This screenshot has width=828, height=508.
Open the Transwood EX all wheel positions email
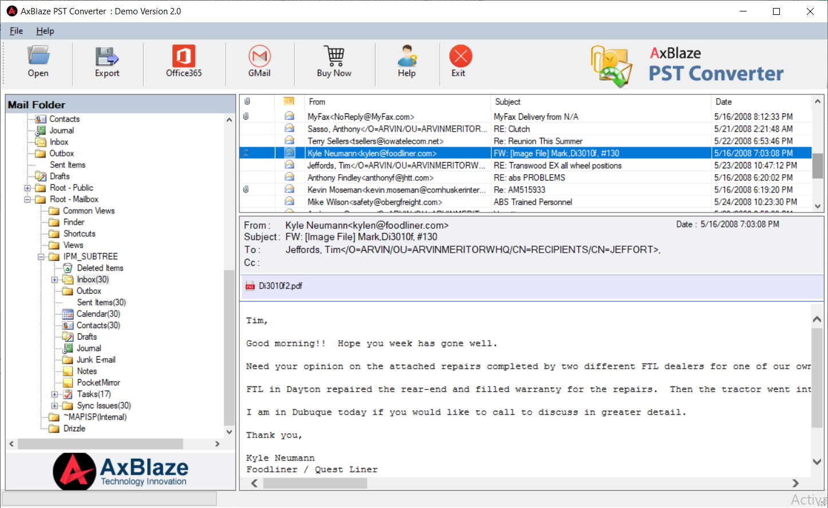525,166
